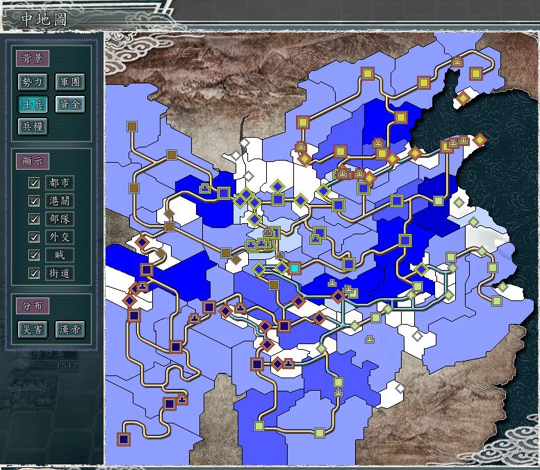Screen dimensions: 540x470
Task: Select topmost white diamond near dark river line
Action: click(244, 143)
